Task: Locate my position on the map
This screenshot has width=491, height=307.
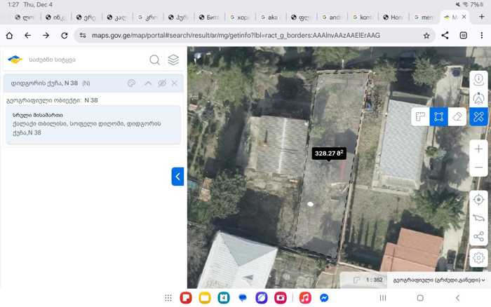Action: click(x=479, y=199)
